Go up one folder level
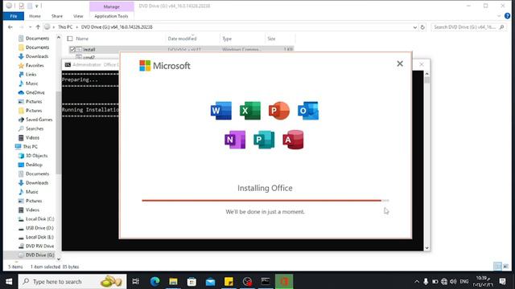 coord(38,27)
